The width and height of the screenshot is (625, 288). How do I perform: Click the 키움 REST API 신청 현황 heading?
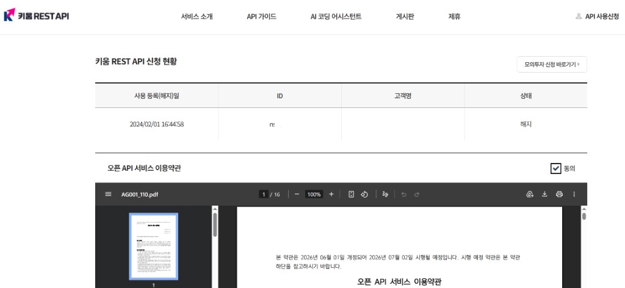click(136, 62)
